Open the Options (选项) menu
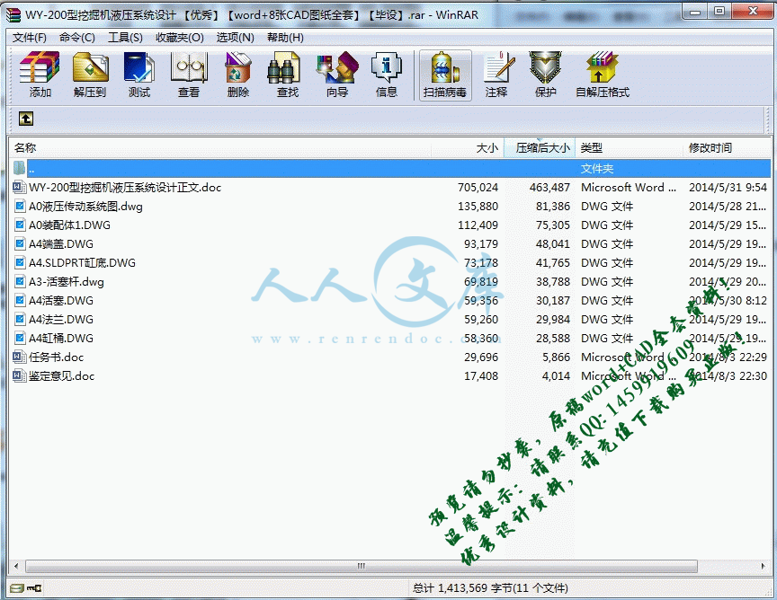 235,38
